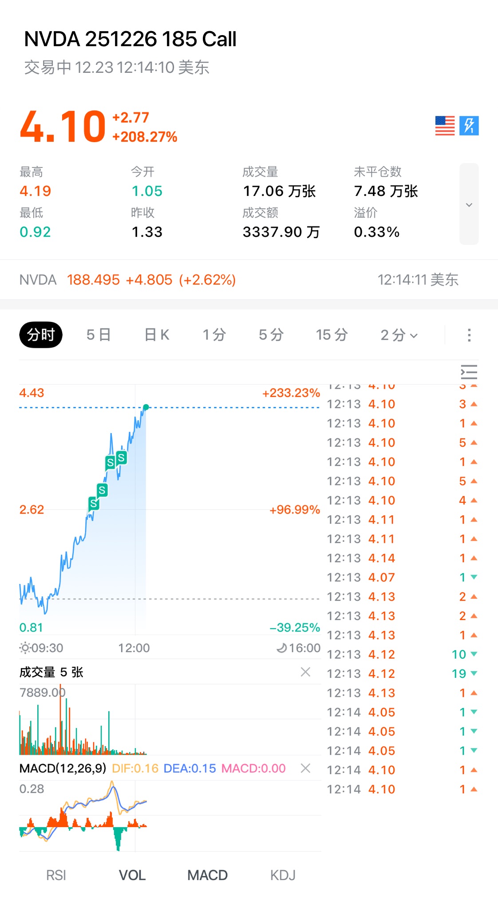This screenshot has width=498, height=903.
Task: Switch to the 日K chart tab
Action: coord(157,335)
